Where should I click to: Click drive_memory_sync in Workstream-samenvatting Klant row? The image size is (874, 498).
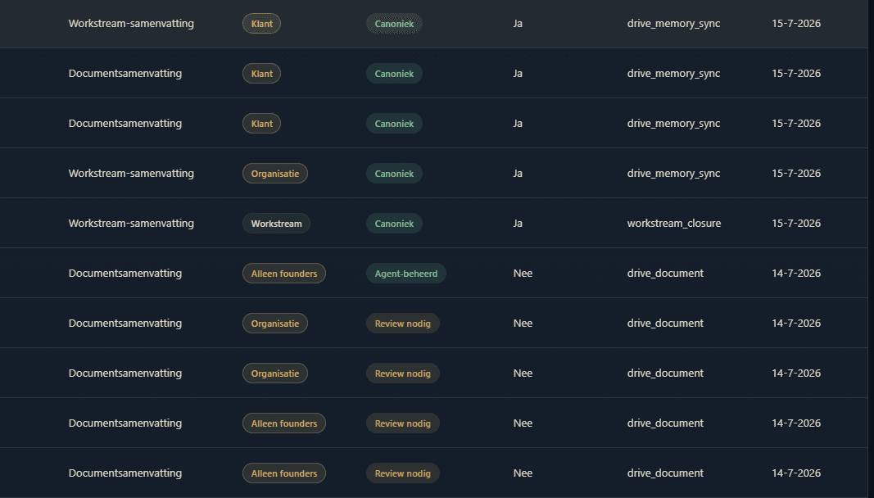click(673, 24)
